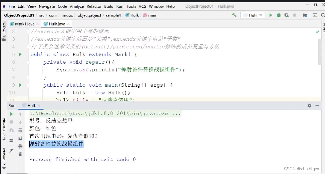Open the File menu
Viewport: 325px width, 174px height.
(x=12, y=6)
